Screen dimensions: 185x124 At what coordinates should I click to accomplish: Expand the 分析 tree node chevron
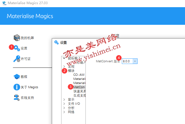tap(64, 108)
